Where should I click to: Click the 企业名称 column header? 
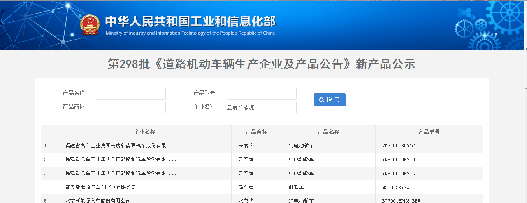[x=144, y=132]
